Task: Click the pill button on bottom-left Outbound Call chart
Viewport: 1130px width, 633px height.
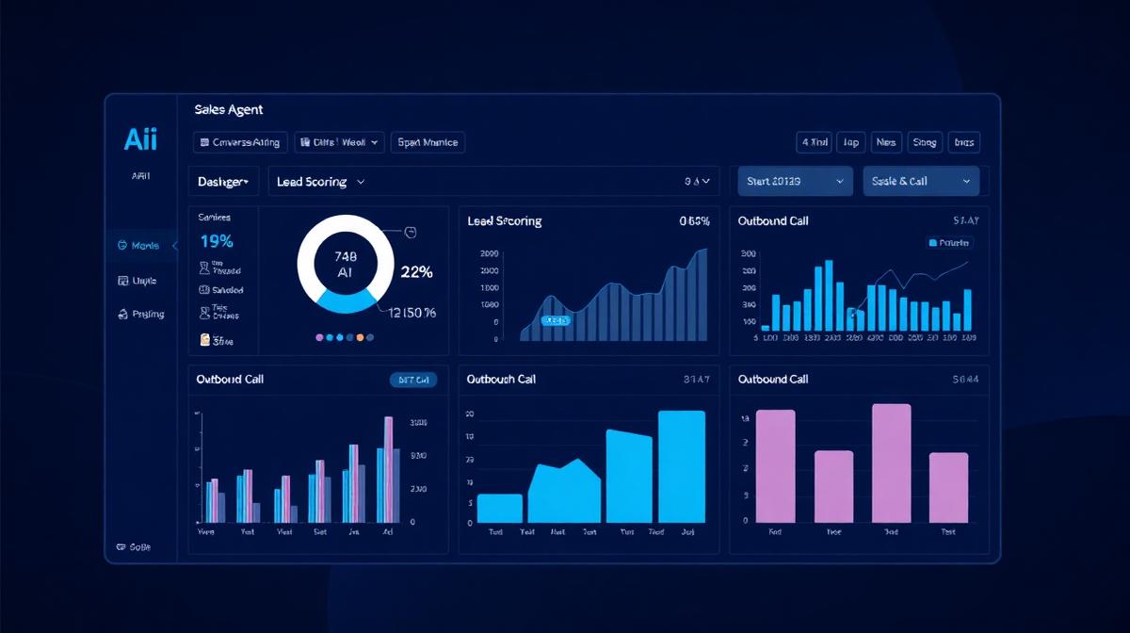Action: [413, 381]
